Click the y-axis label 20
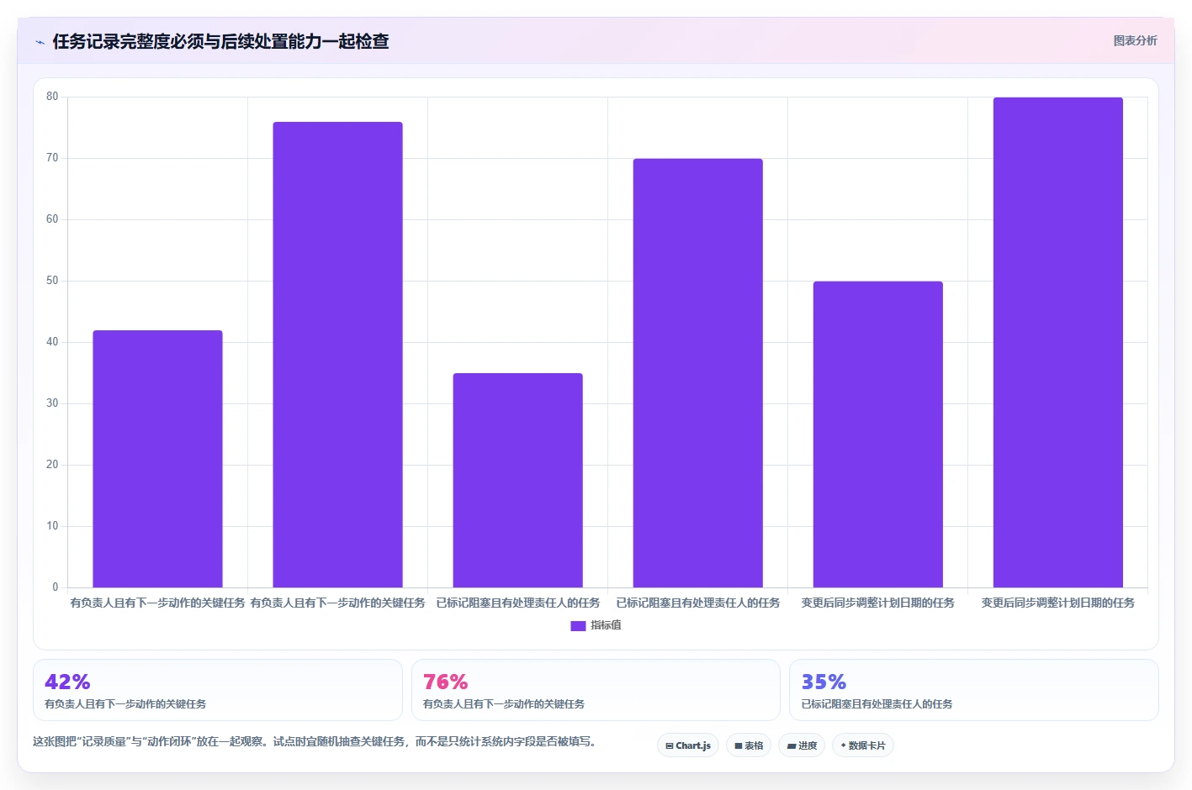Viewport: 1192px width, 790px height. coord(52,465)
